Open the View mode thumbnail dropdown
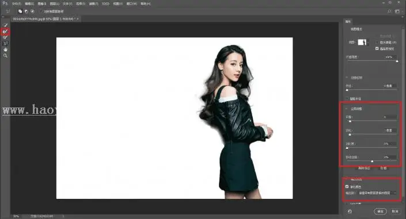The height and width of the screenshot is (219, 406). tap(363, 42)
